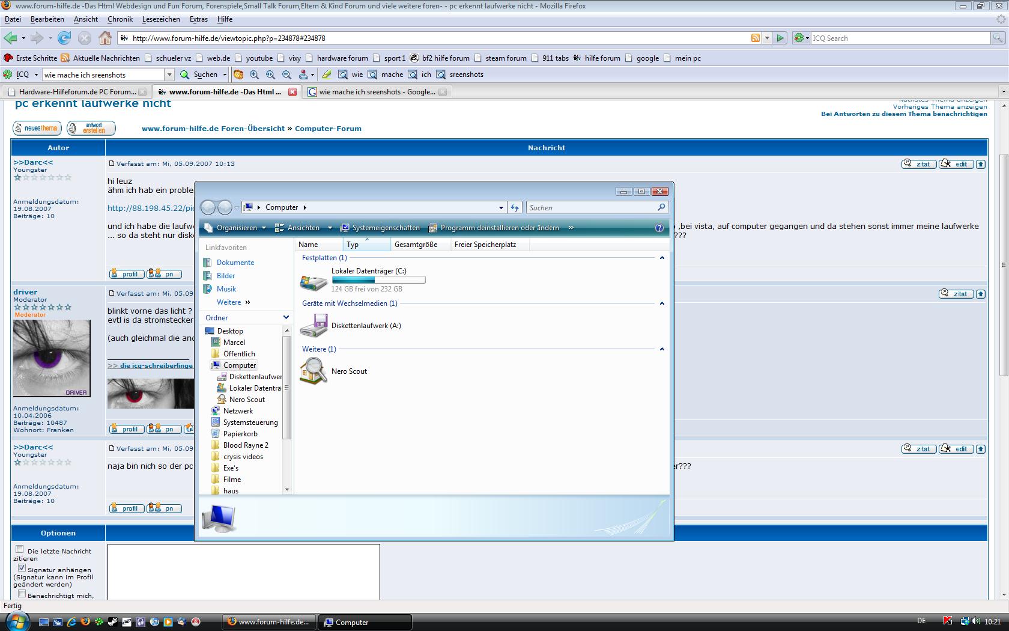Toggle the 'Benachrichtigt mich' checkbox
Screen dimensions: 1009x631
click(x=22, y=594)
